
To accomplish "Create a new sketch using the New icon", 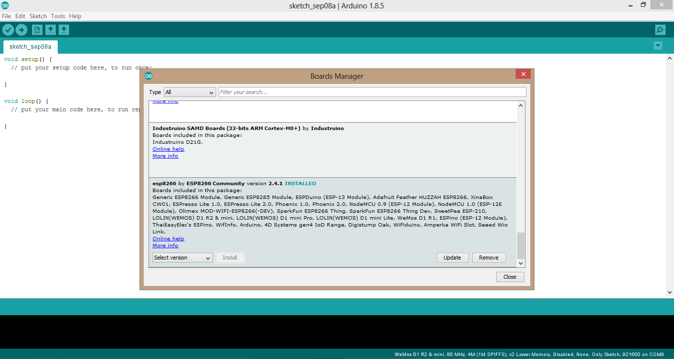I will pyautogui.click(x=37, y=30).
